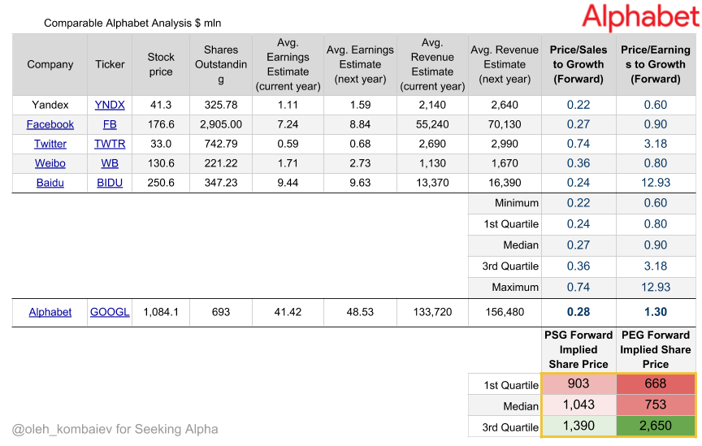Click the BIDU ticker link
This screenshot has height=446, width=702.
[x=110, y=183]
